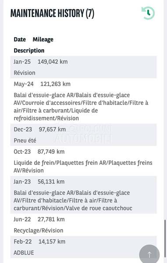Select the Révision description under Jan-25
The image size is (167, 263).
pos(25,73)
